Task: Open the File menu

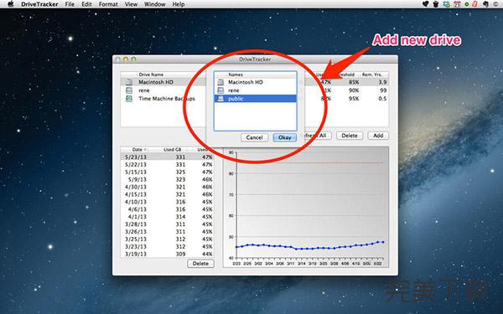Action: pyautogui.click(x=70, y=4)
